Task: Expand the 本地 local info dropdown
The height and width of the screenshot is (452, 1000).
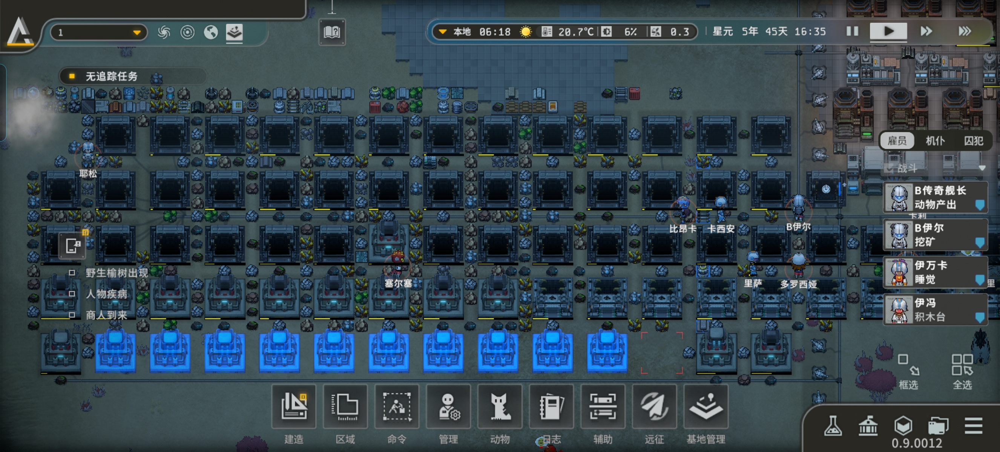Action: 442,31
